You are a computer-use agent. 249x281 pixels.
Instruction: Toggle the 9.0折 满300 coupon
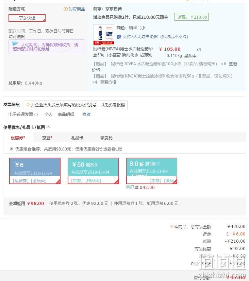click(152, 171)
